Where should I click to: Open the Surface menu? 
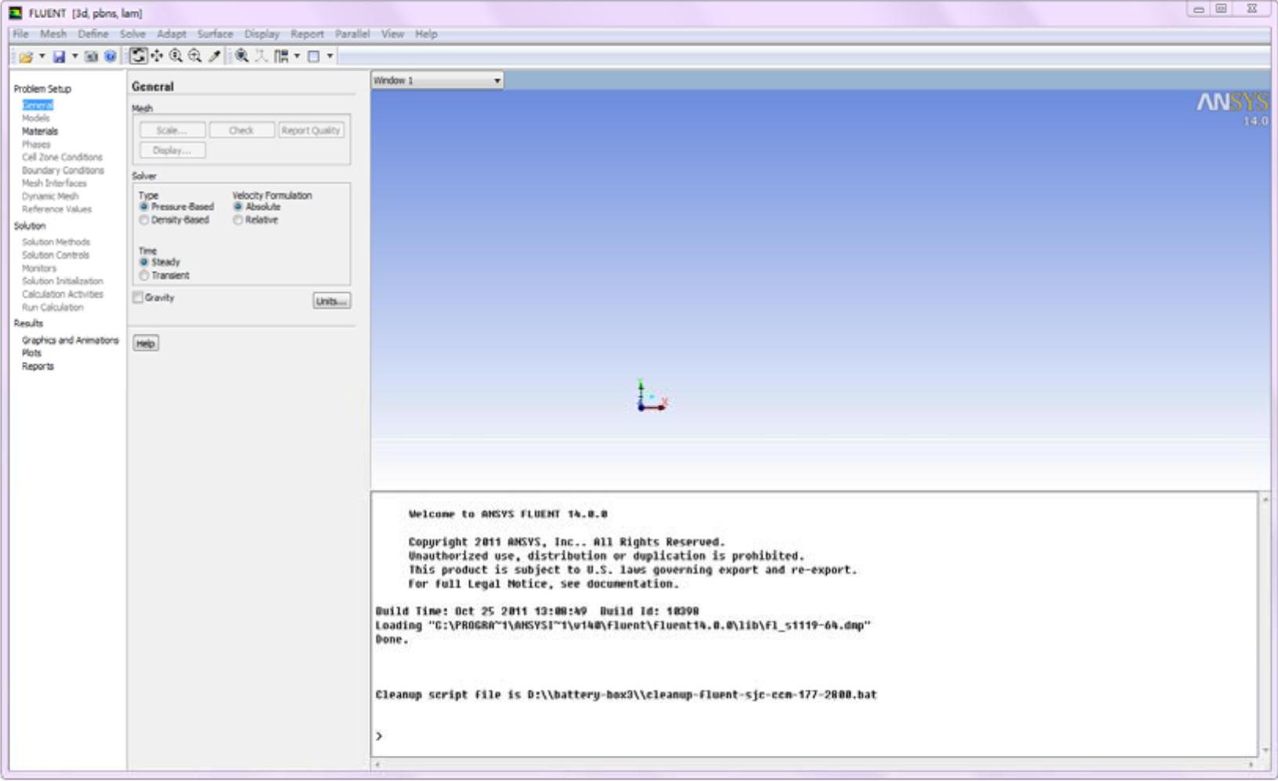click(215, 34)
